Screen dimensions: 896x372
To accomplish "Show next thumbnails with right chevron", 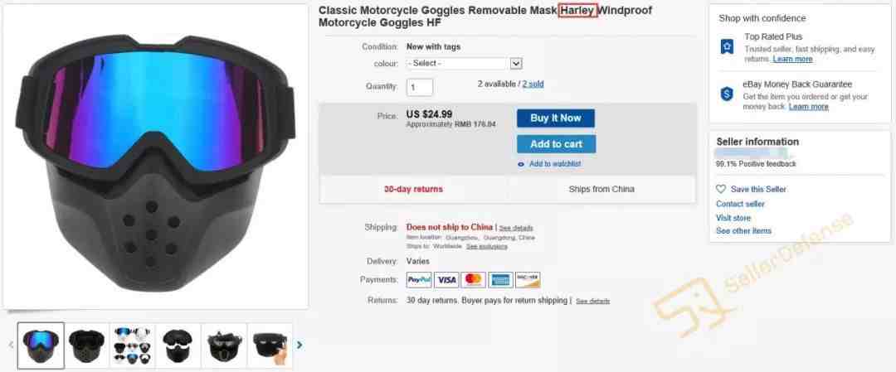I will point(299,345).
